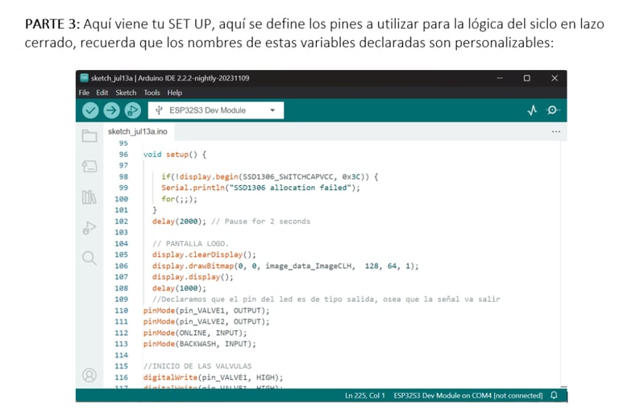Open the Edit menu
This screenshot has height=413, width=619.
point(102,93)
